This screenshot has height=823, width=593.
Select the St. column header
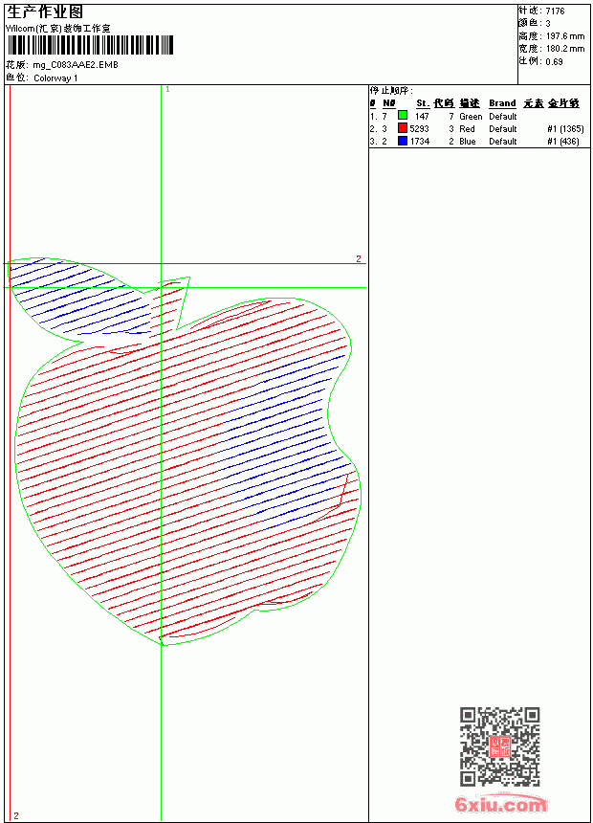[423, 103]
